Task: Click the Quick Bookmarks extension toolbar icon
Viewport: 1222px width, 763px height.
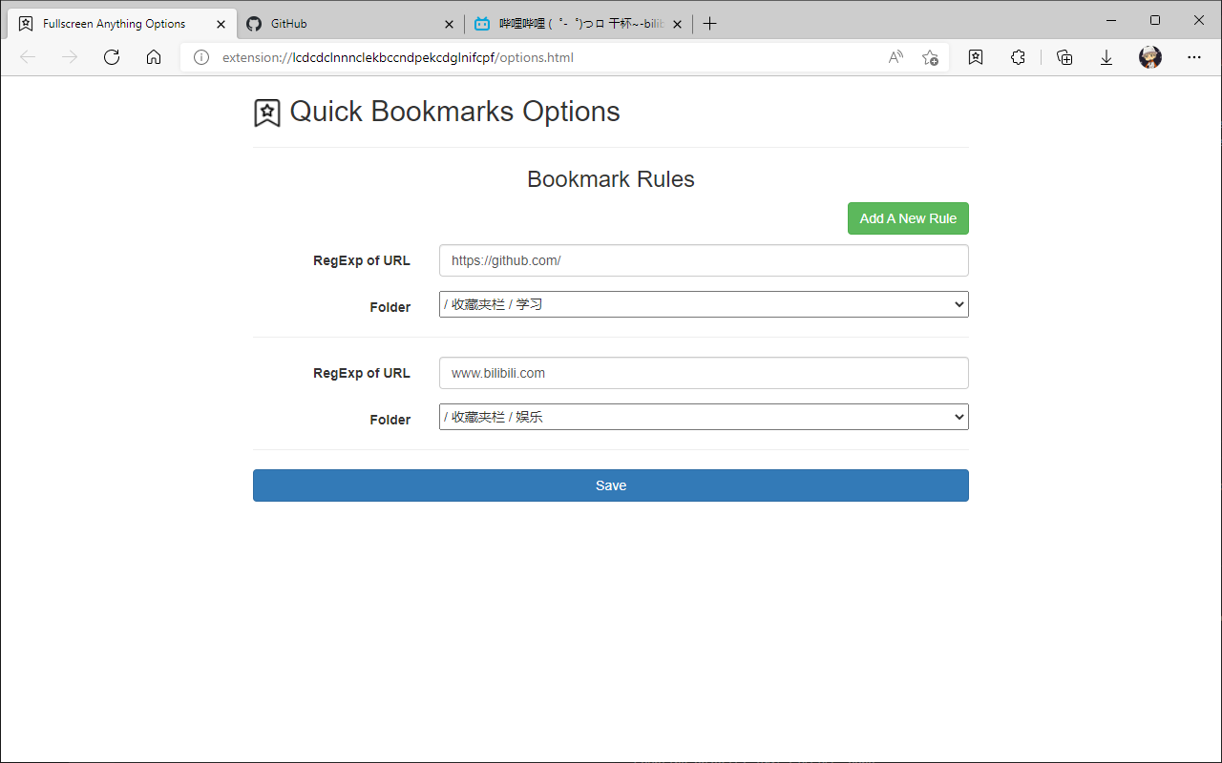Action: pos(976,57)
